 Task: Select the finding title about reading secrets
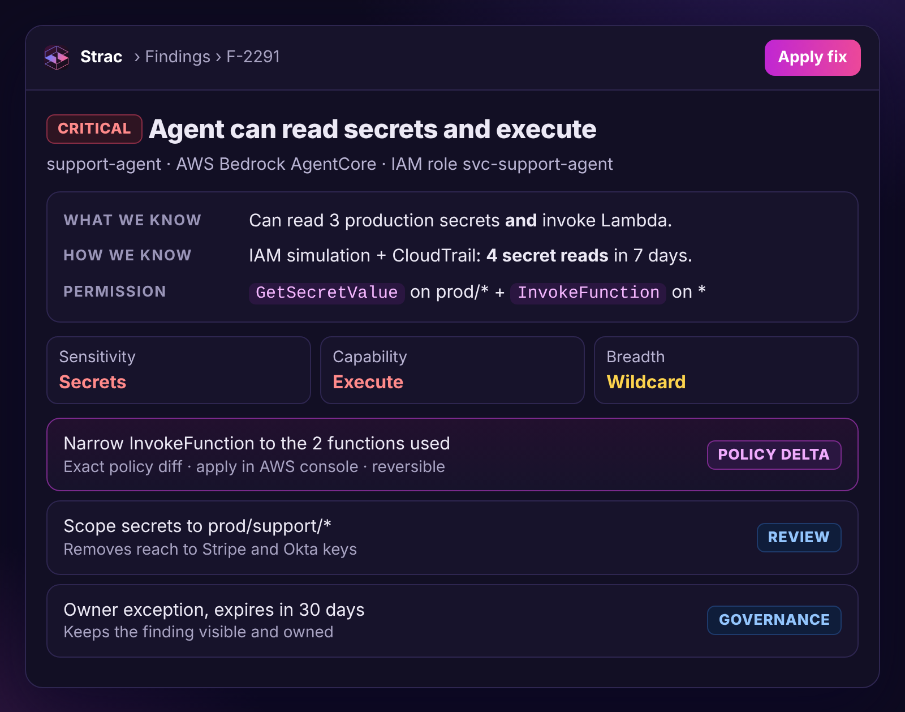pyautogui.click(x=372, y=129)
